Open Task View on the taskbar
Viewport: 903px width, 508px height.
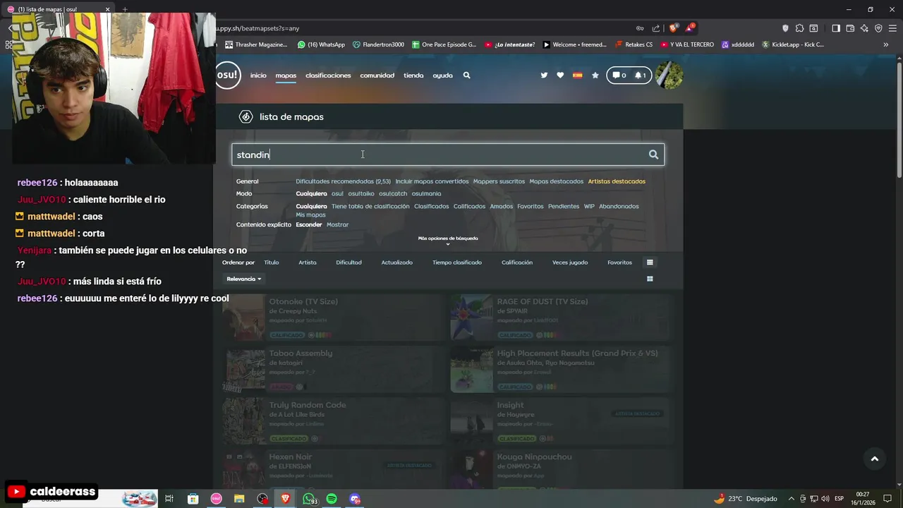[169, 499]
